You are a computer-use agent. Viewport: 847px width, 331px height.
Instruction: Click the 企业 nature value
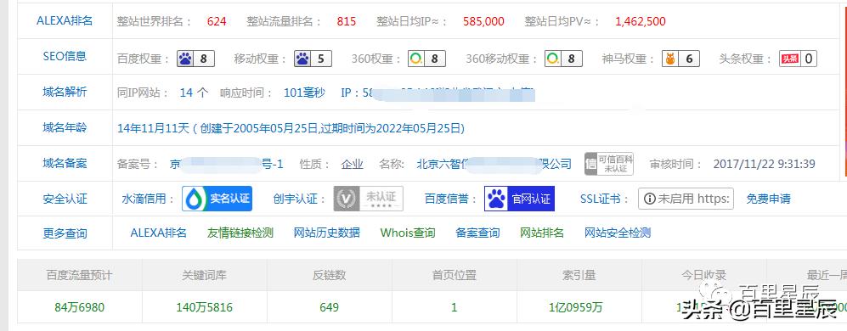353,164
